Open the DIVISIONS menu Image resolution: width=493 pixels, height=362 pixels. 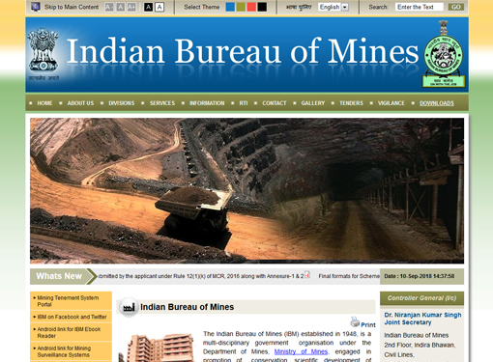[122, 103]
